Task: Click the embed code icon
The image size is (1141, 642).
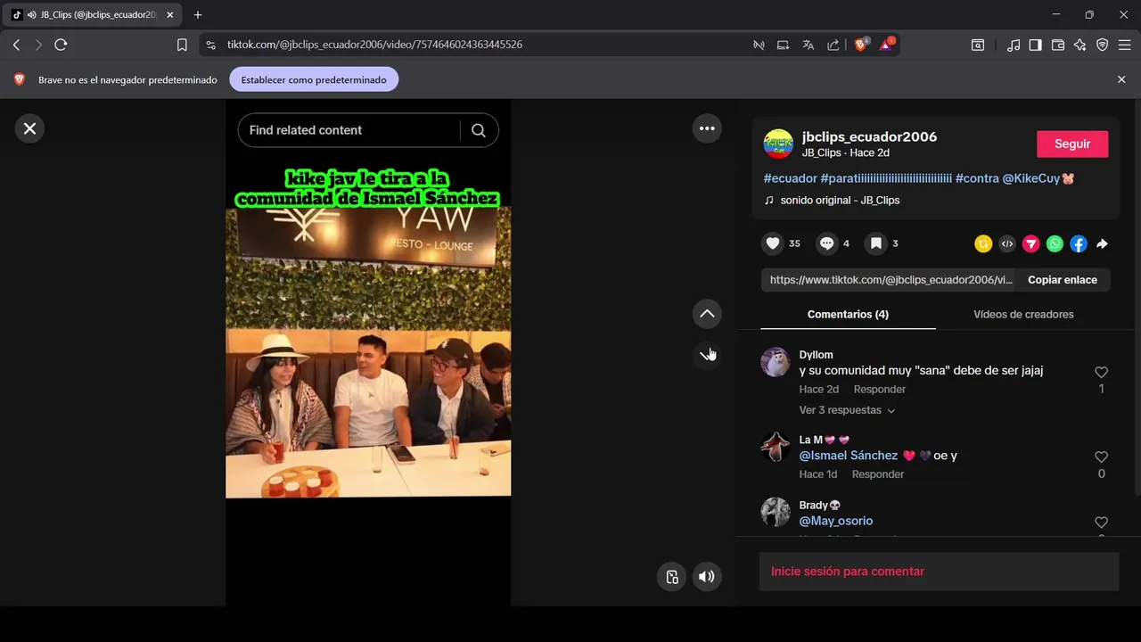Action: 1007,243
